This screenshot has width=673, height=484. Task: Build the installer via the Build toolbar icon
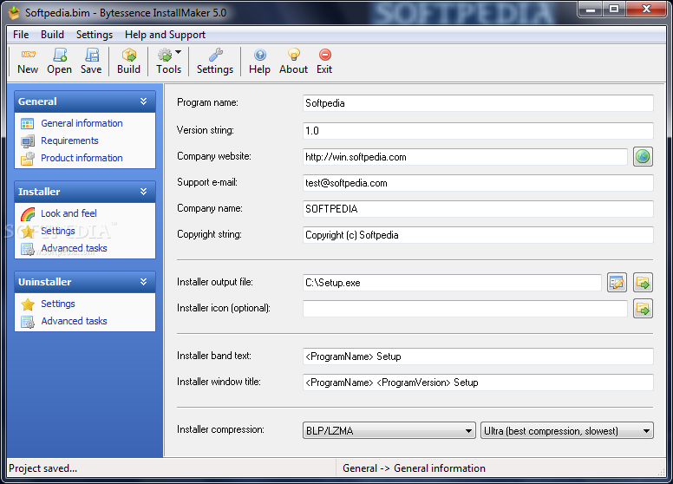[128, 55]
